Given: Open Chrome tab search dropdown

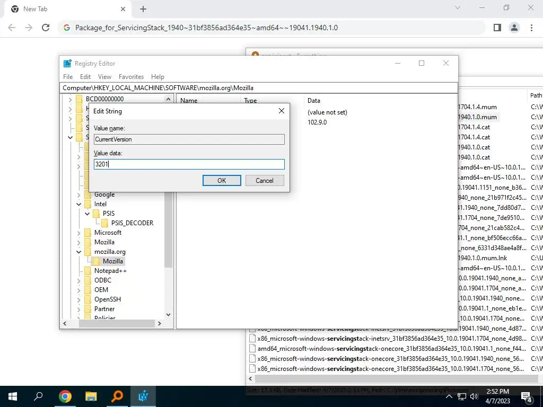Looking at the screenshot, I should 458,7.
